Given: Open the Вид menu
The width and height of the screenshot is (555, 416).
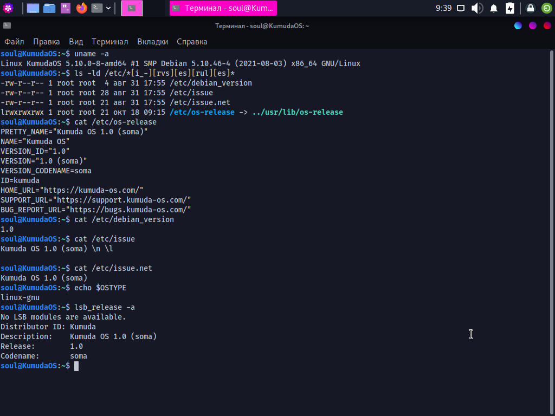Looking at the screenshot, I should coord(76,42).
